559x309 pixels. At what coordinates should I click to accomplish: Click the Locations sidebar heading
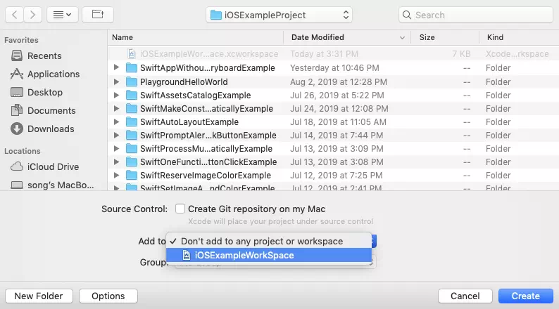pos(23,151)
